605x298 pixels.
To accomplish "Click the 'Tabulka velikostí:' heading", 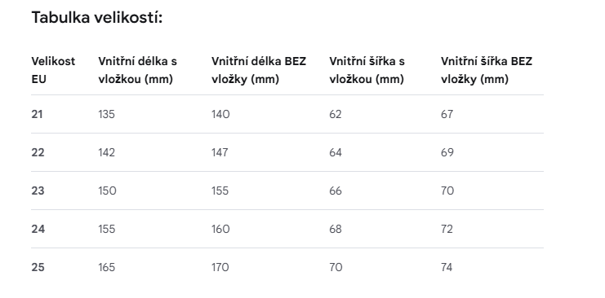I will pyautogui.click(x=97, y=18).
